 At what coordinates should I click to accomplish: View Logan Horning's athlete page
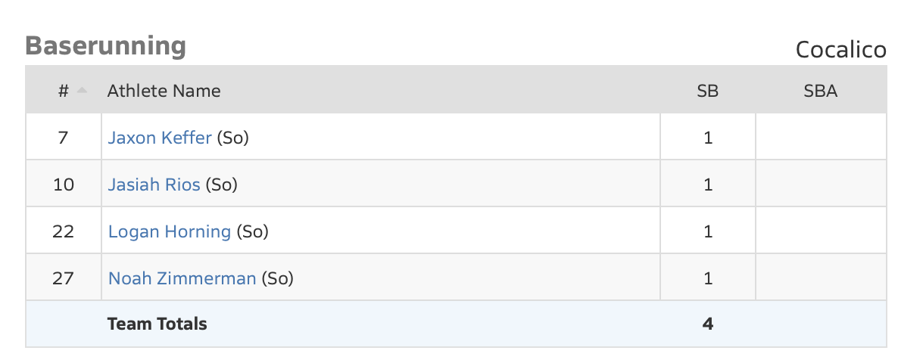(x=169, y=231)
